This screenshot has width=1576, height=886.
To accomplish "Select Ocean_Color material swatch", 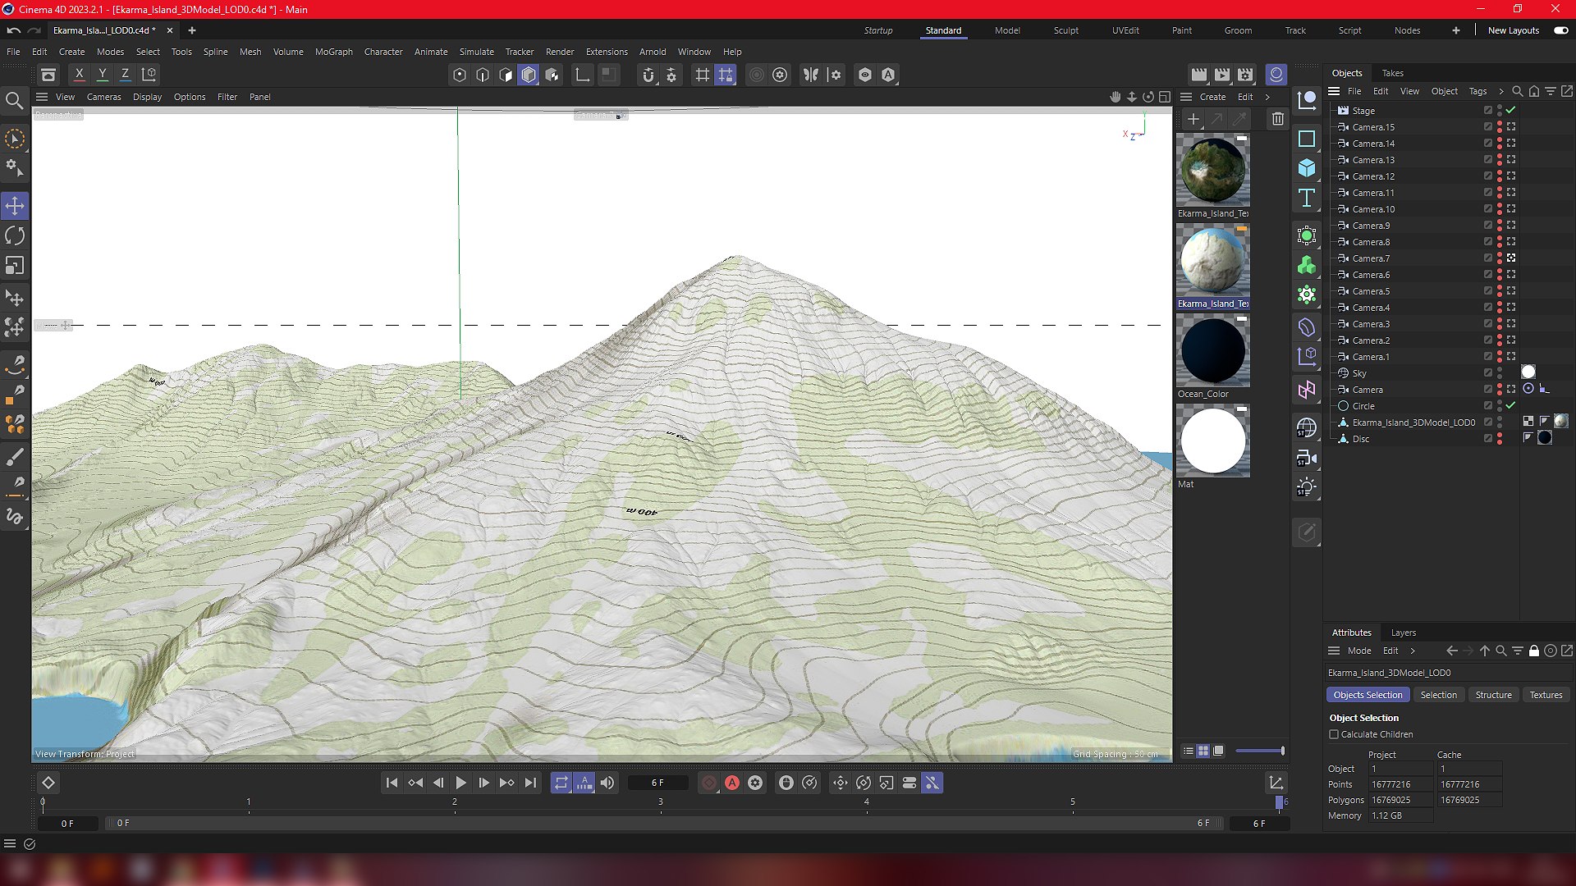I will point(1212,350).
